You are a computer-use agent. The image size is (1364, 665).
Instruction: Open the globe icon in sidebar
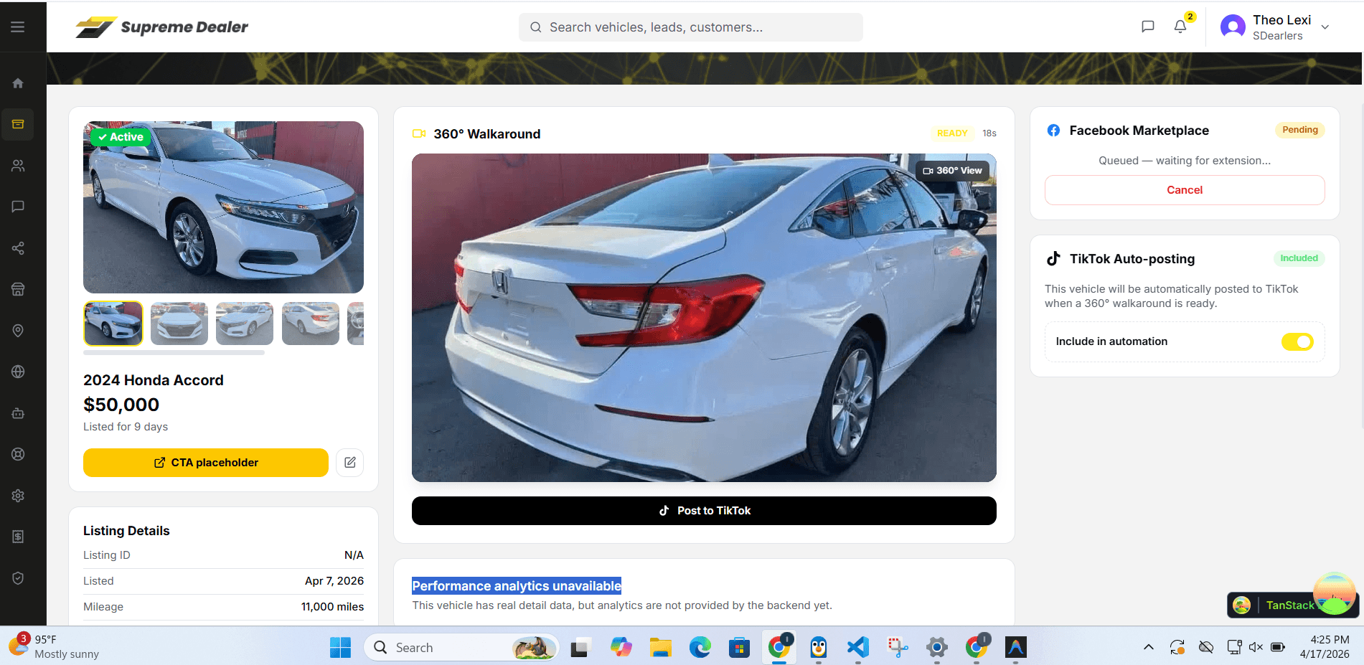coord(18,372)
